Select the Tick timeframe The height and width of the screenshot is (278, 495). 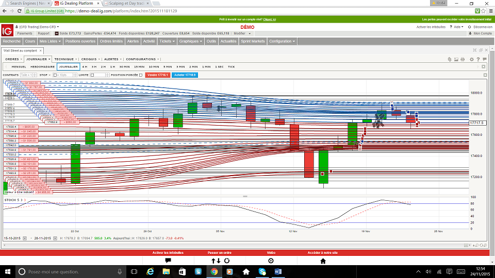[x=232, y=67]
